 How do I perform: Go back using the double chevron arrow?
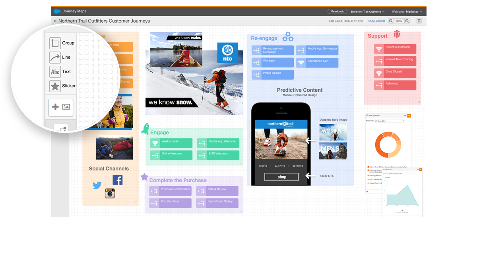pyautogui.click(x=55, y=21)
